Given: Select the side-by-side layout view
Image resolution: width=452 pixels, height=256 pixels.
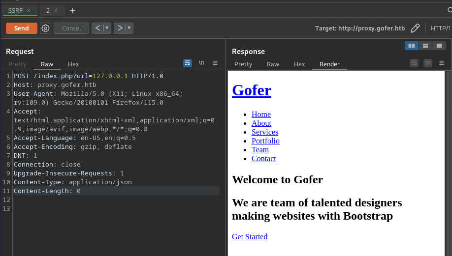Looking at the screenshot, I should (412, 46).
